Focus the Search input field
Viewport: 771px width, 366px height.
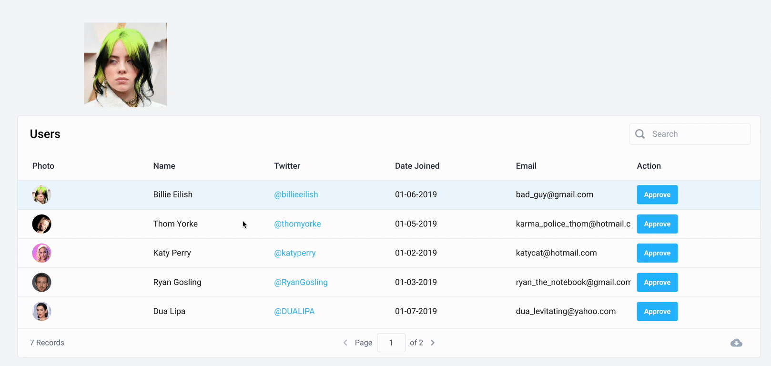690,134
